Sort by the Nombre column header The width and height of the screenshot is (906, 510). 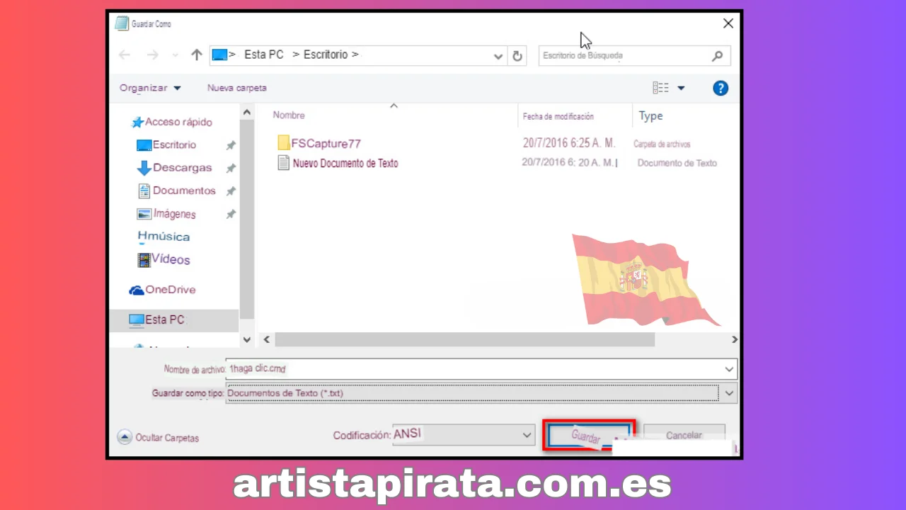[x=289, y=115]
